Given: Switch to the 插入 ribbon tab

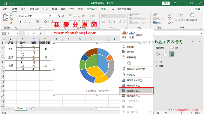Looking at the screenshot, I should 23,9.
